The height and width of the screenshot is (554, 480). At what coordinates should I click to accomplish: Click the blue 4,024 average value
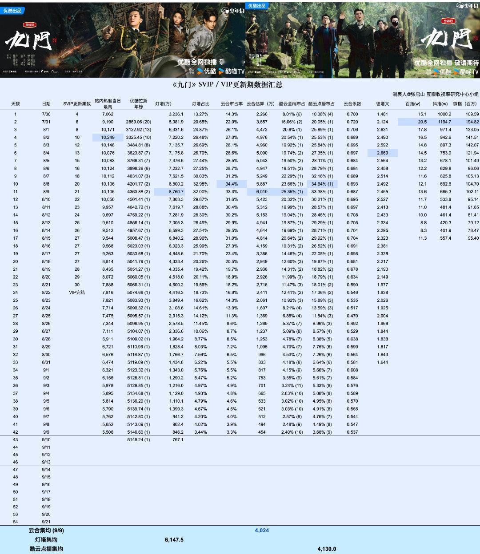[x=262, y=530]
